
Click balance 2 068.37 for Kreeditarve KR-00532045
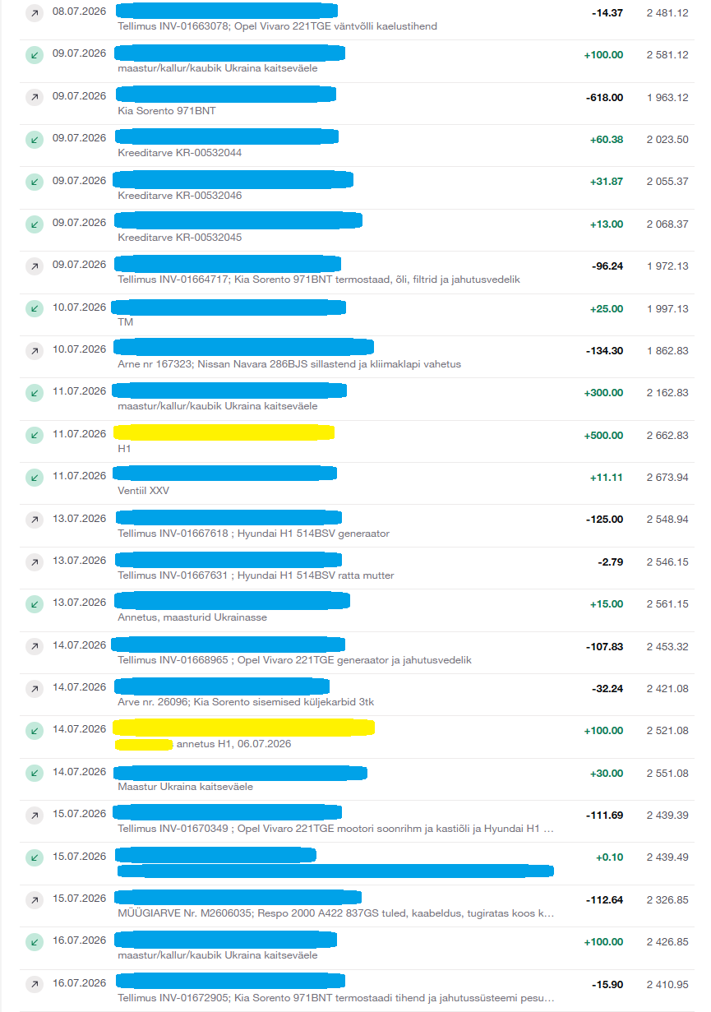coord(667,224)
